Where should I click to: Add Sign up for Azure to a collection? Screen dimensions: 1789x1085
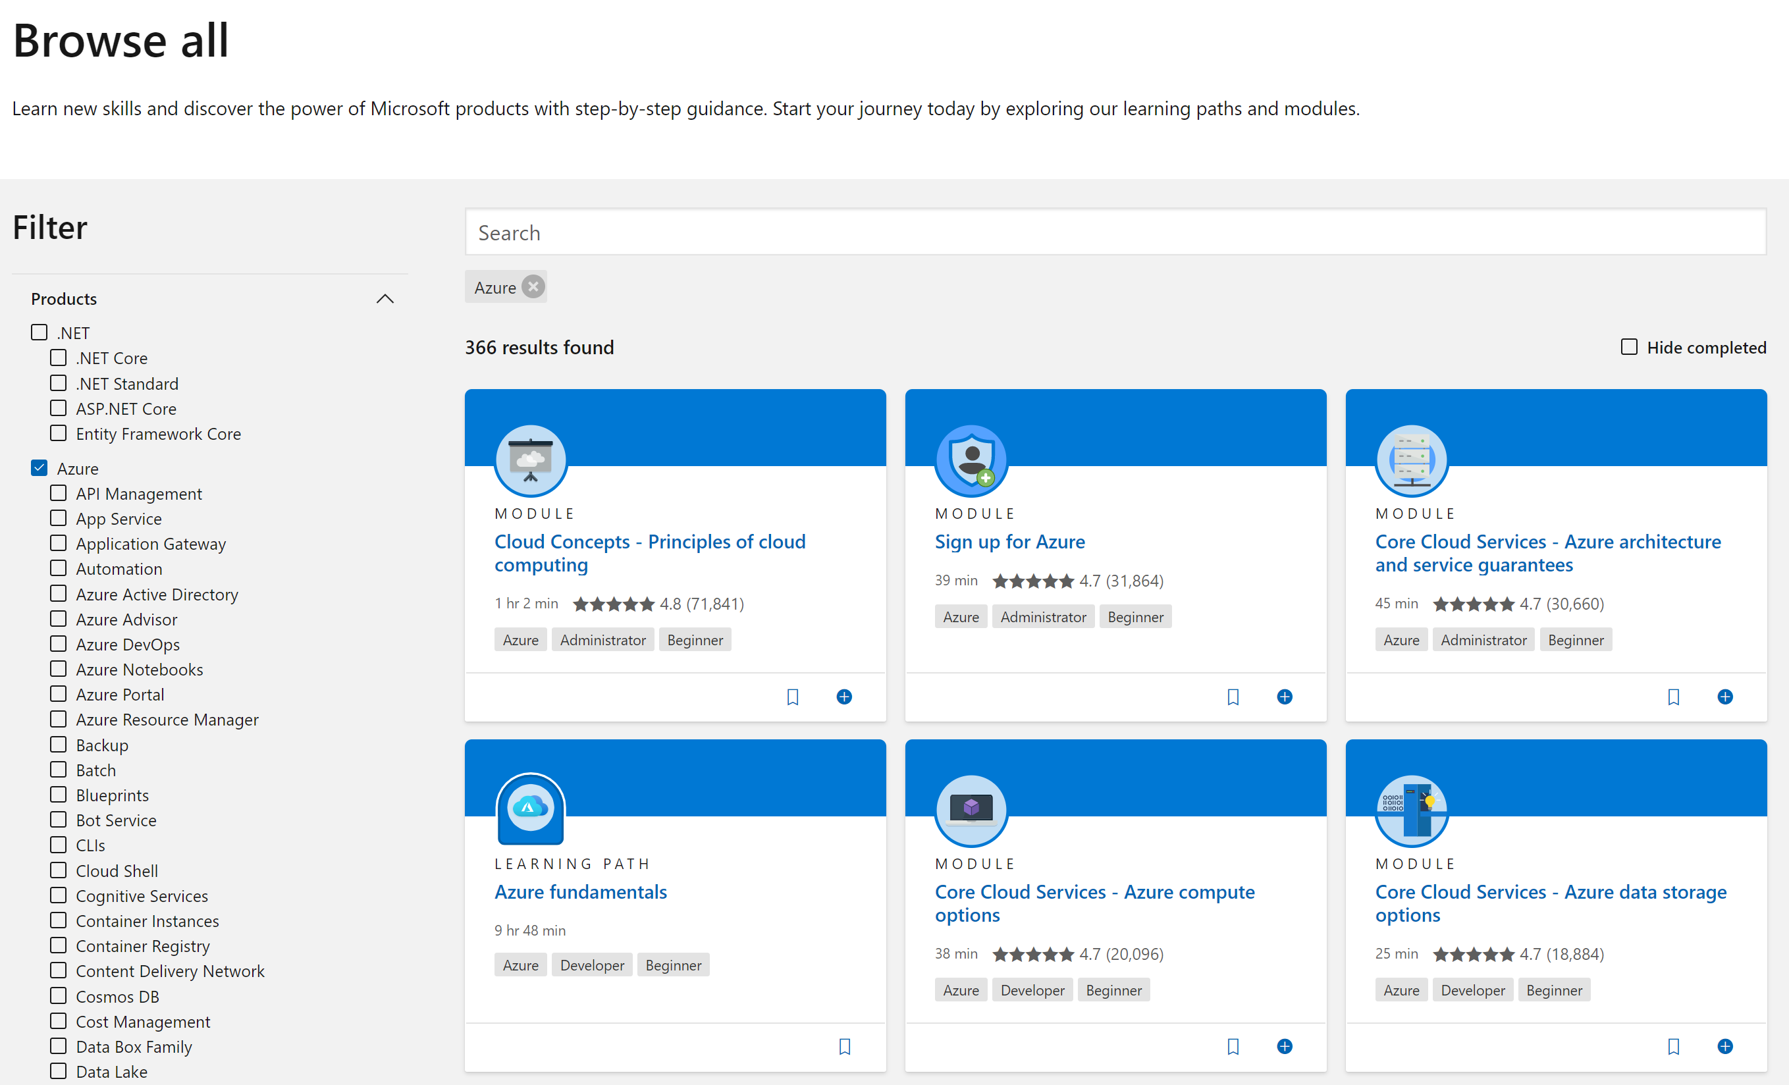[x=1285, y=697]
